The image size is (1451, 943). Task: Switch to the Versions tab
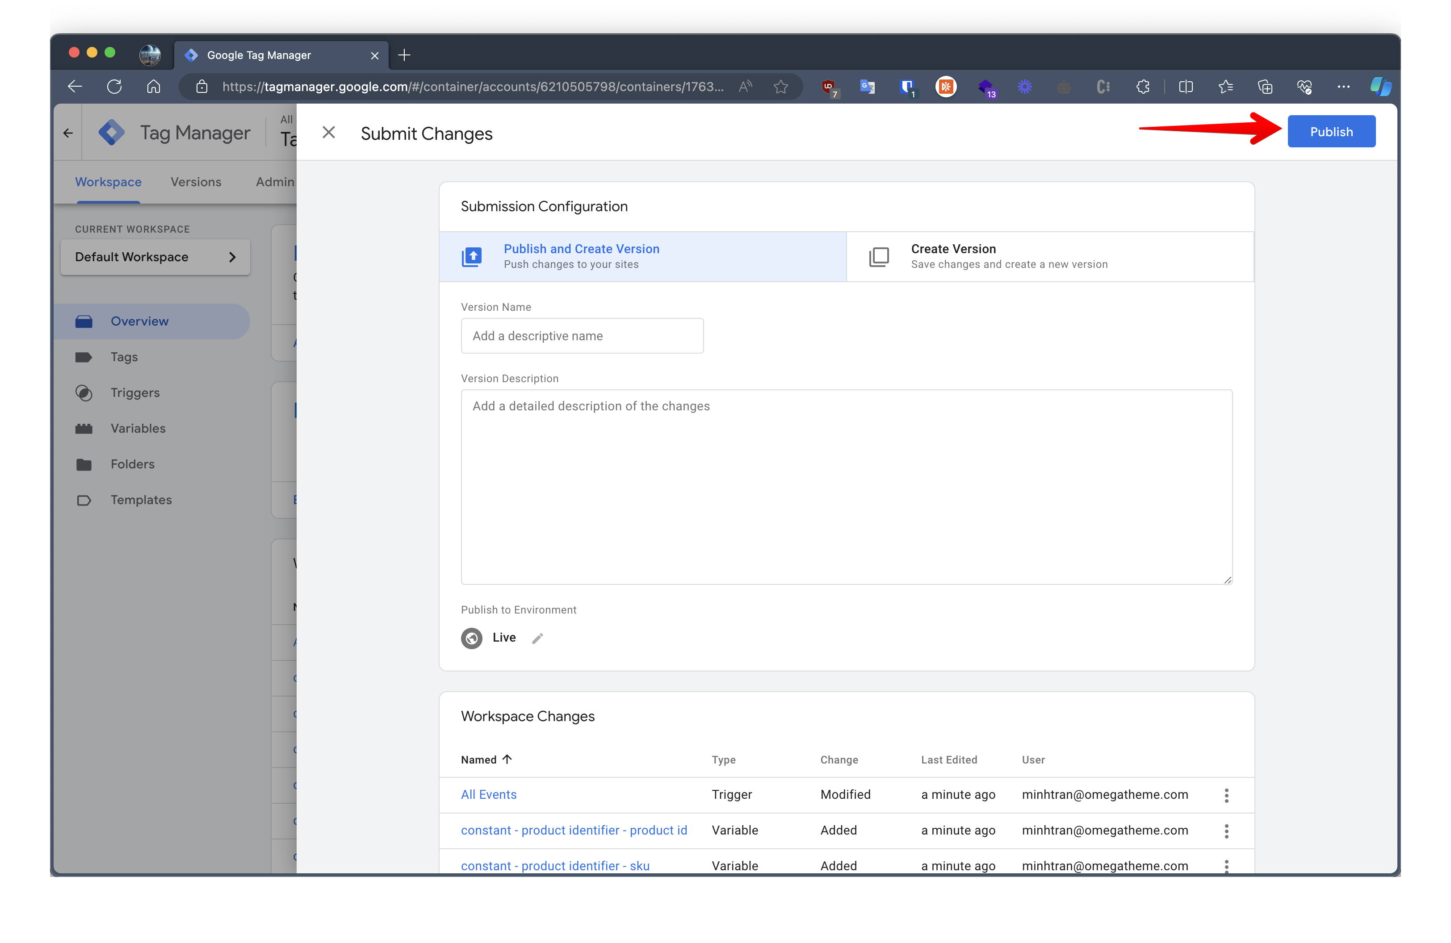tap(196, 182)
